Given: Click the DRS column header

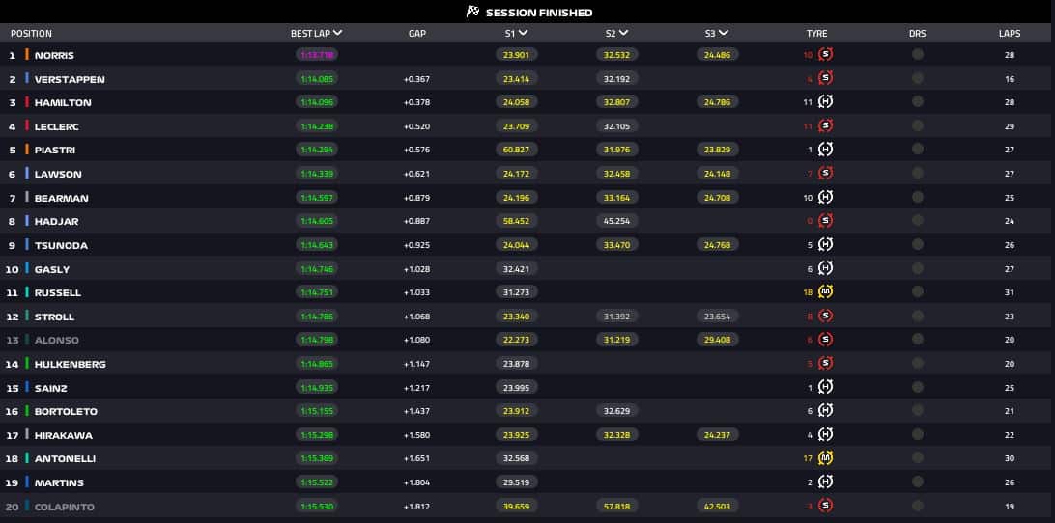Looking at the screenshot, I should click(x=917, y=34).
